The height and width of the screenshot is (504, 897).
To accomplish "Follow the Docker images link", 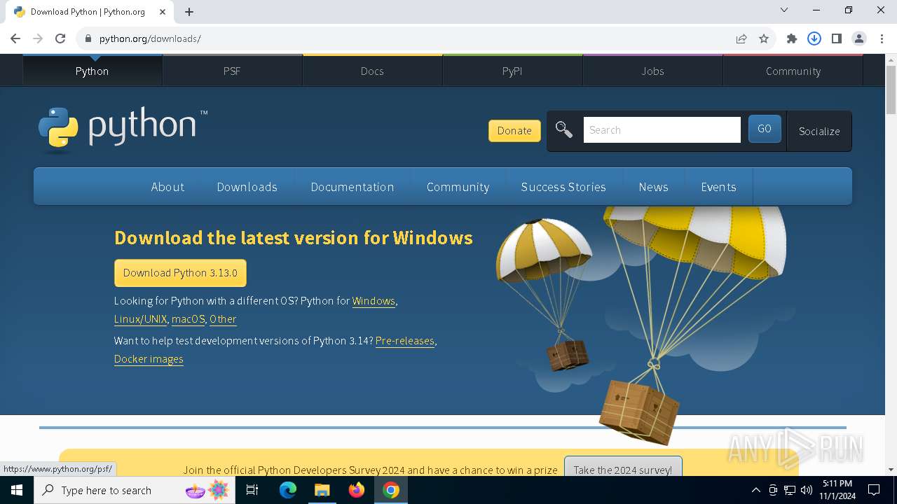I will pos(149,359).
